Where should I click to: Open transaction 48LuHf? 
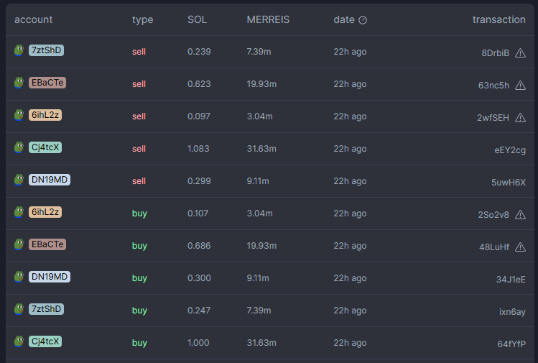[x=494, y=247]
